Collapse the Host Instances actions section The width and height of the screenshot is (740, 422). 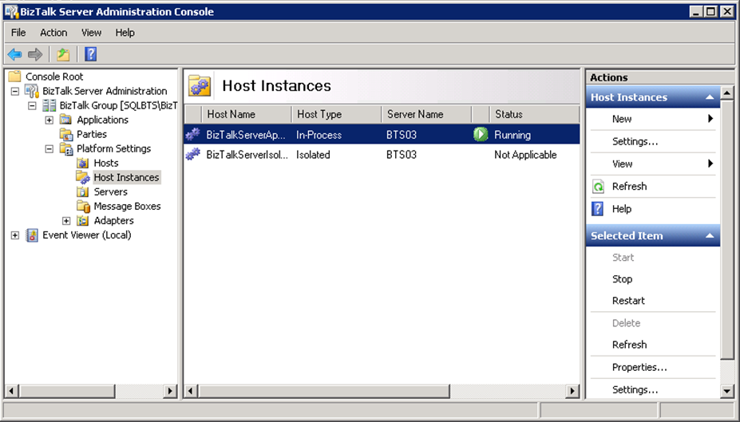click(710, 97)
